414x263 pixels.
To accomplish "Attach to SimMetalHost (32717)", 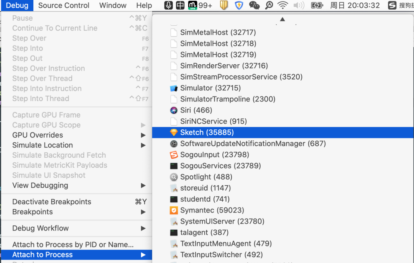I will tap(283, 33).
